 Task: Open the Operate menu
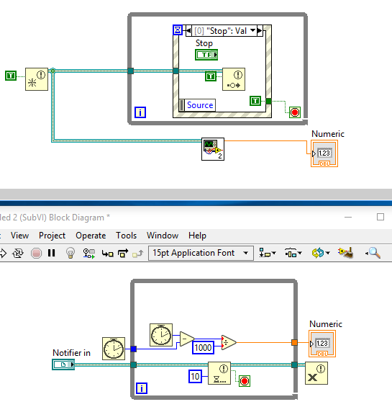[91, 236]
